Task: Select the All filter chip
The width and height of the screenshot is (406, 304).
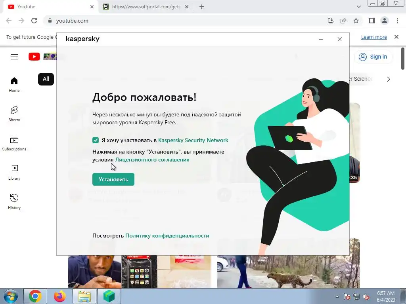Action: pos(46,79)
